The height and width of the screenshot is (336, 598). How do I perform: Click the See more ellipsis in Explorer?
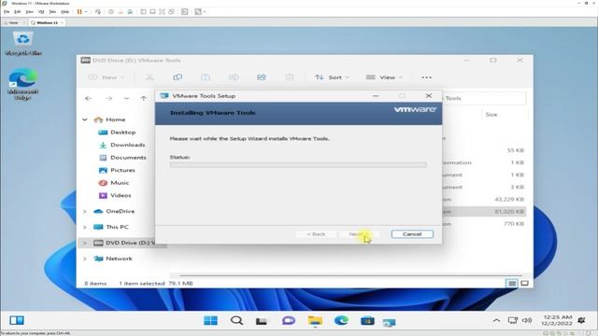pyautogui.click(x=426, y=77)
